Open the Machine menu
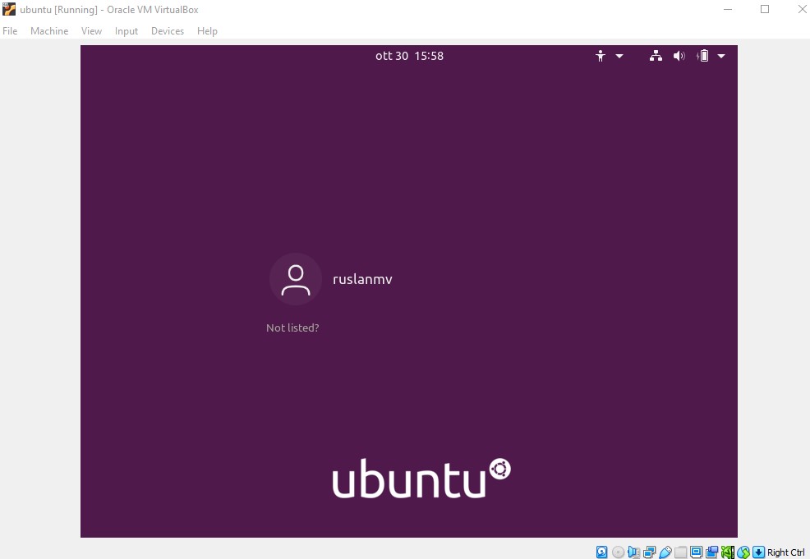 tap(49, 31)
